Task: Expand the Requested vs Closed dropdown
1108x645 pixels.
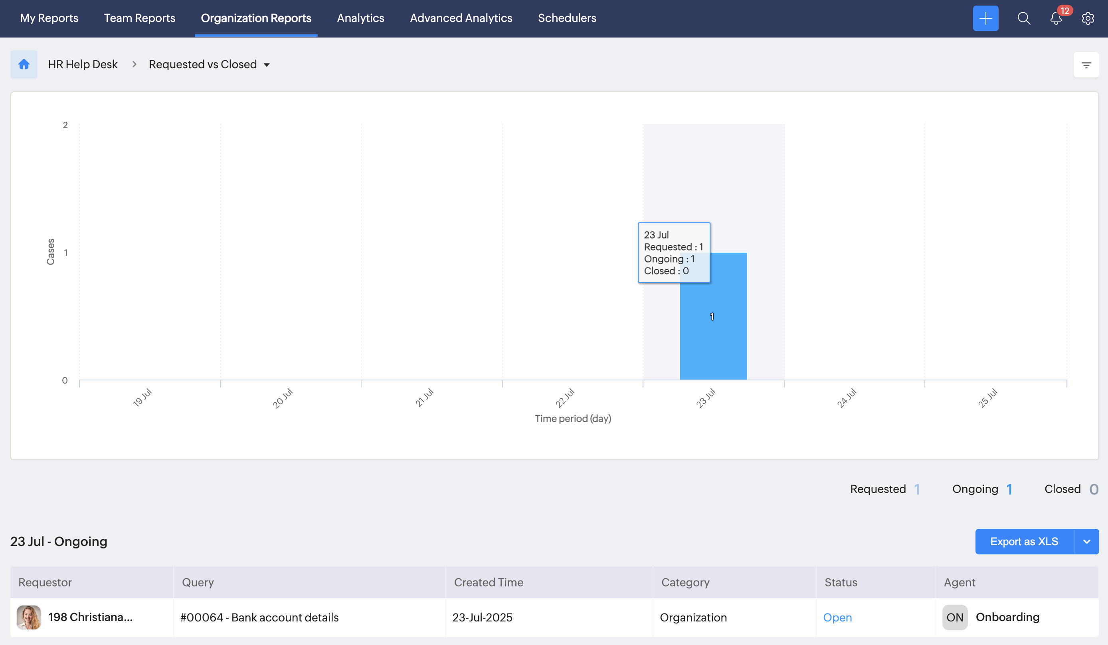Action: (x=267, y=65)
